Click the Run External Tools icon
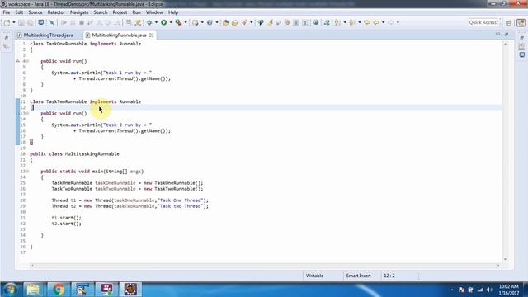The height and width of the screenshot is (297, 528). coord(179,22)
